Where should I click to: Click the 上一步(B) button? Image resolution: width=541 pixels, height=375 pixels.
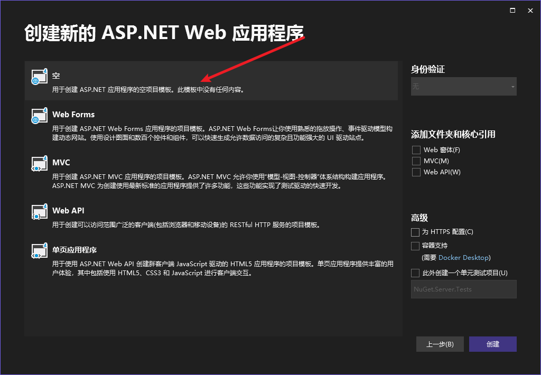440,344
